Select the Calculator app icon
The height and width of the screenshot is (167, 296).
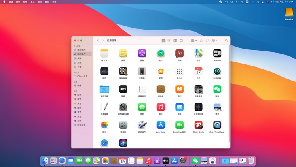(142, 71)
